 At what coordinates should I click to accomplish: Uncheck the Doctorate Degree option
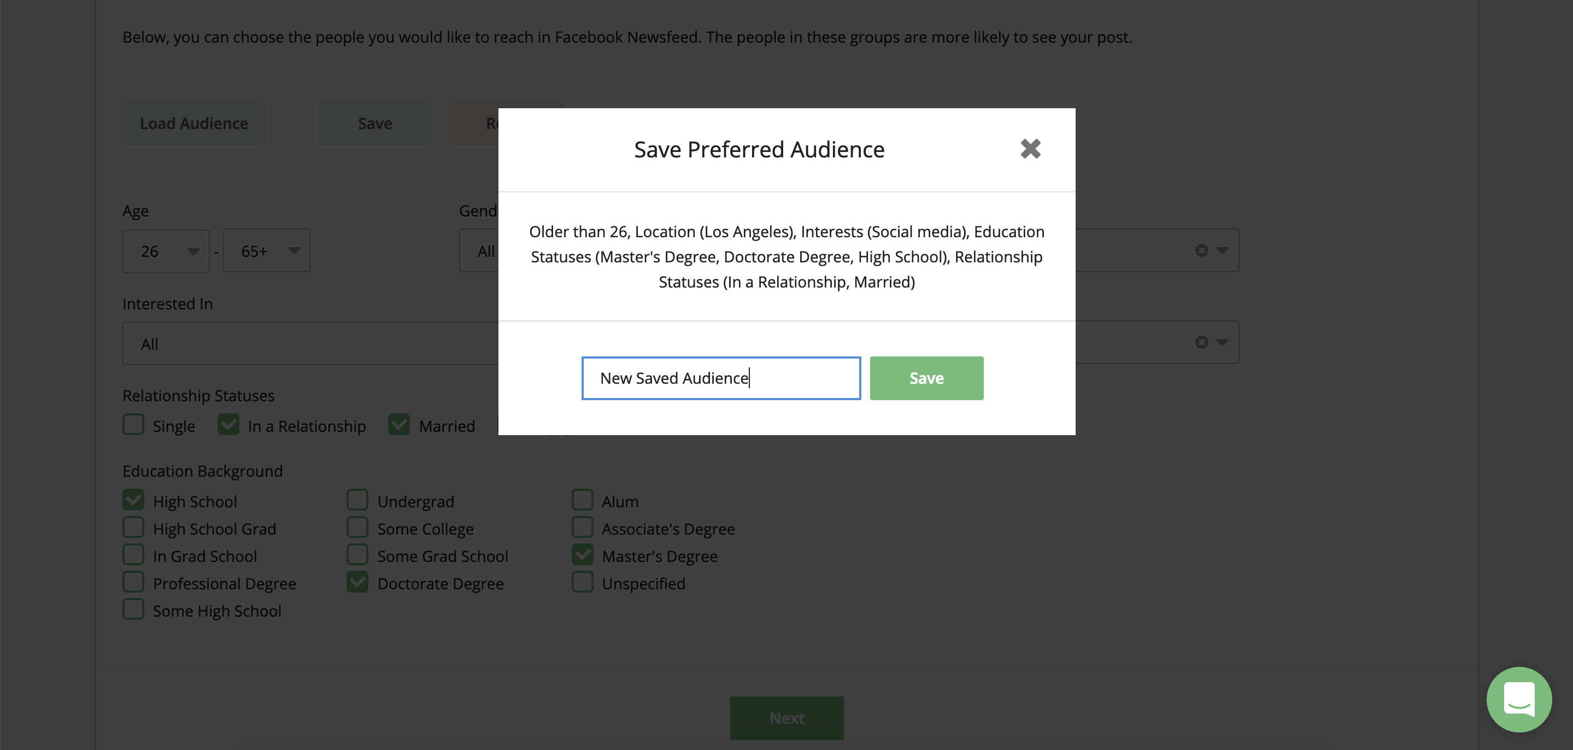pyautogui.click(x=358, y=582)
